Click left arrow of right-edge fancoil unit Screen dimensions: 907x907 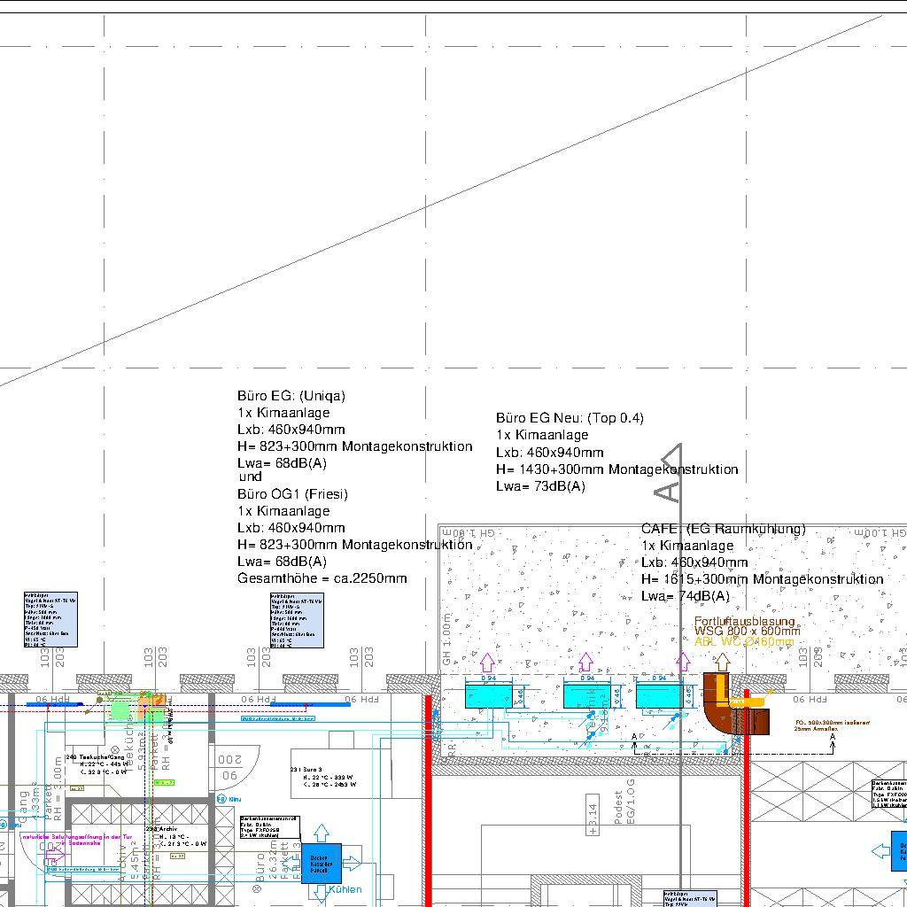click(880, 851)
